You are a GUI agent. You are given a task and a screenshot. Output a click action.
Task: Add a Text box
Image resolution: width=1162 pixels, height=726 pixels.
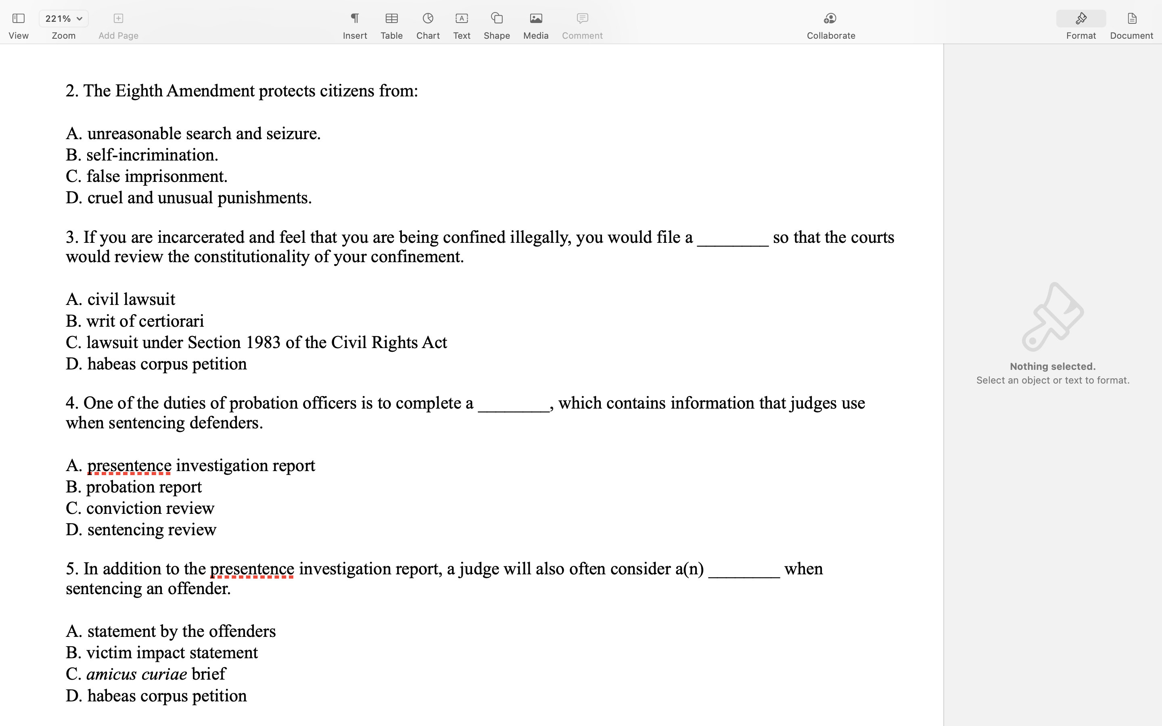point(462,19)
